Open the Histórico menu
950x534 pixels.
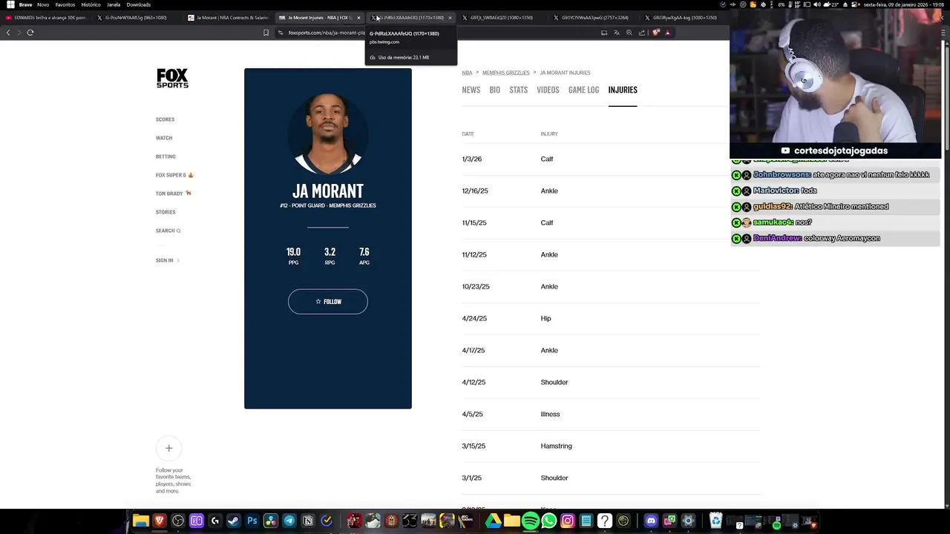[91, 4]
